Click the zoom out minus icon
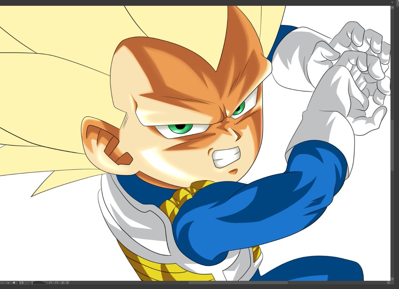The width and height of the screenshot is (399, 289). point(2,283)
